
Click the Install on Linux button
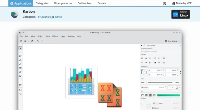point(180,14)
